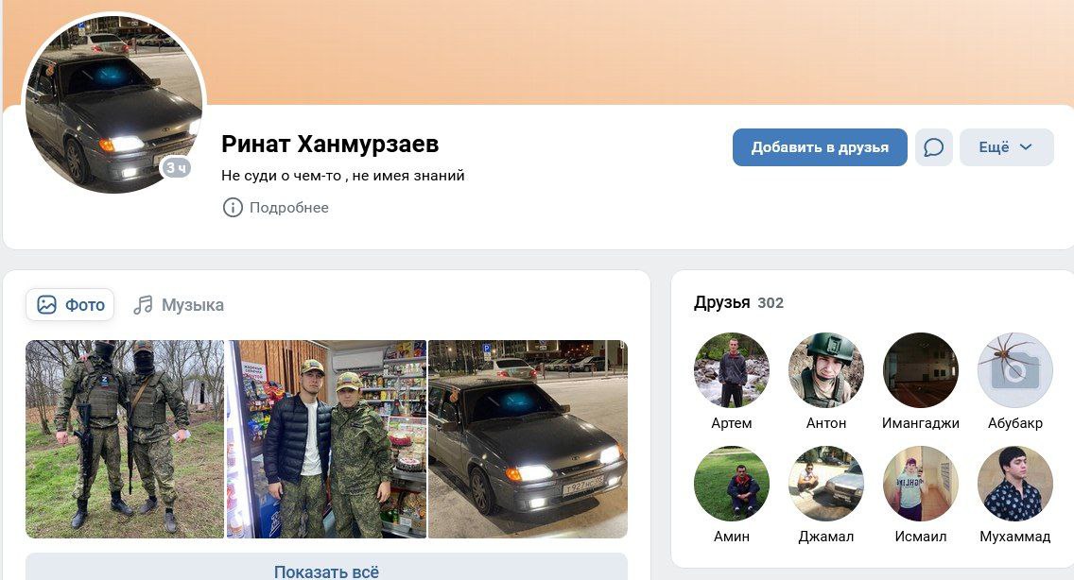Click the Добавить в друзья button

[x=820, y=147]
